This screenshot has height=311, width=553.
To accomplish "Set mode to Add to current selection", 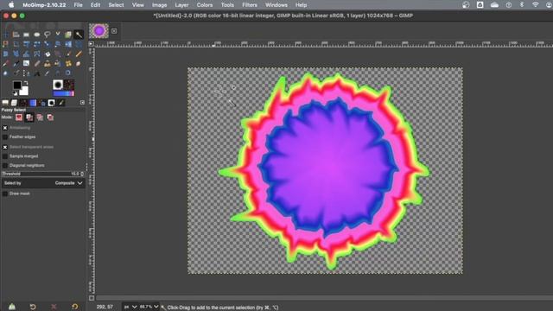I will (29, 117).
